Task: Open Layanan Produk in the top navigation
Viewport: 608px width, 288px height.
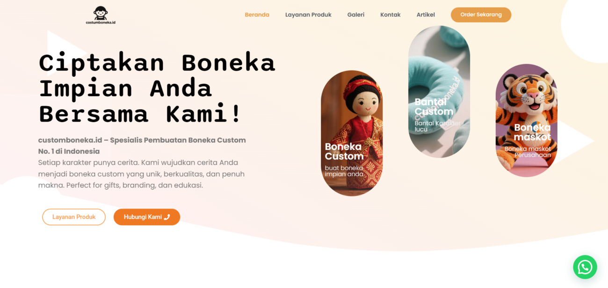Action: pos(308,14)
